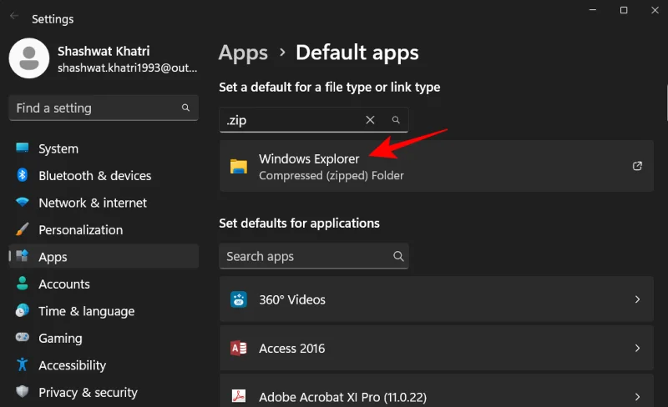Viewport: 668px width, 407px height.
Task: Click the search icon in file type box
Action: coord(396,120)
